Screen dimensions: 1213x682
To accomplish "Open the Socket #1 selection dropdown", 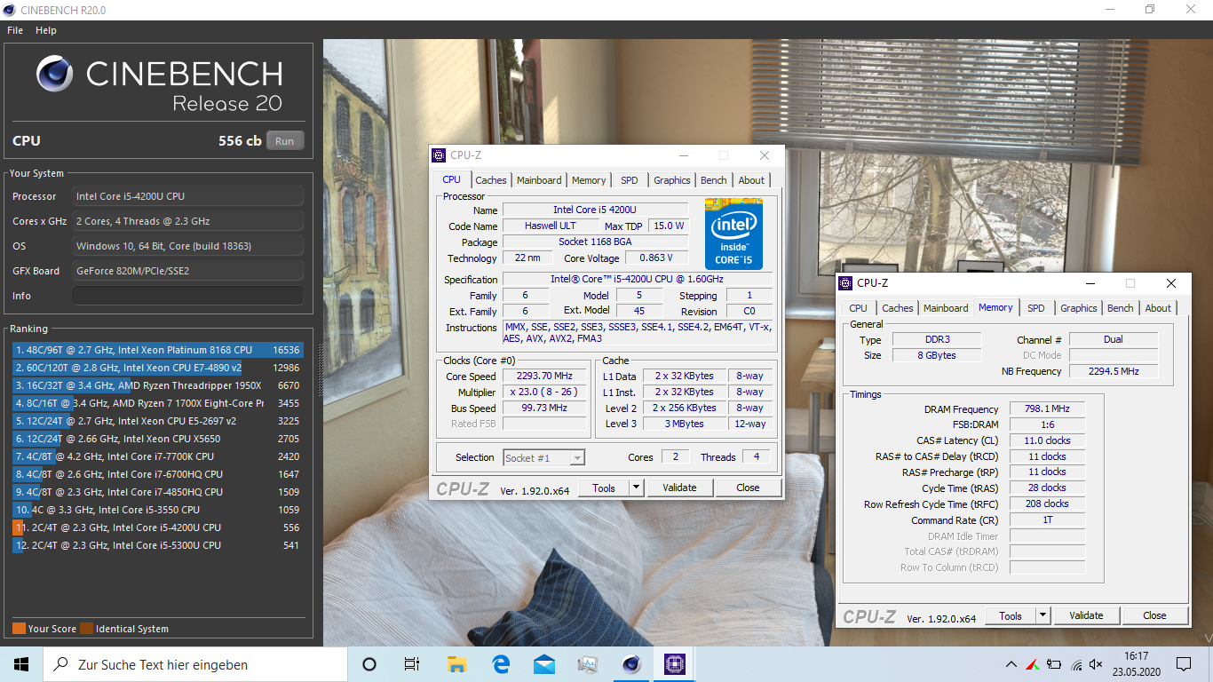I will pos(543,457).
